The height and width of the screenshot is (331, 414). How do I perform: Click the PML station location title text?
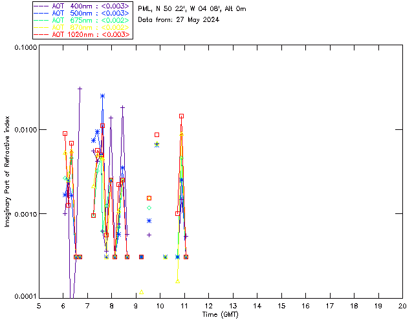coord(191,9)
